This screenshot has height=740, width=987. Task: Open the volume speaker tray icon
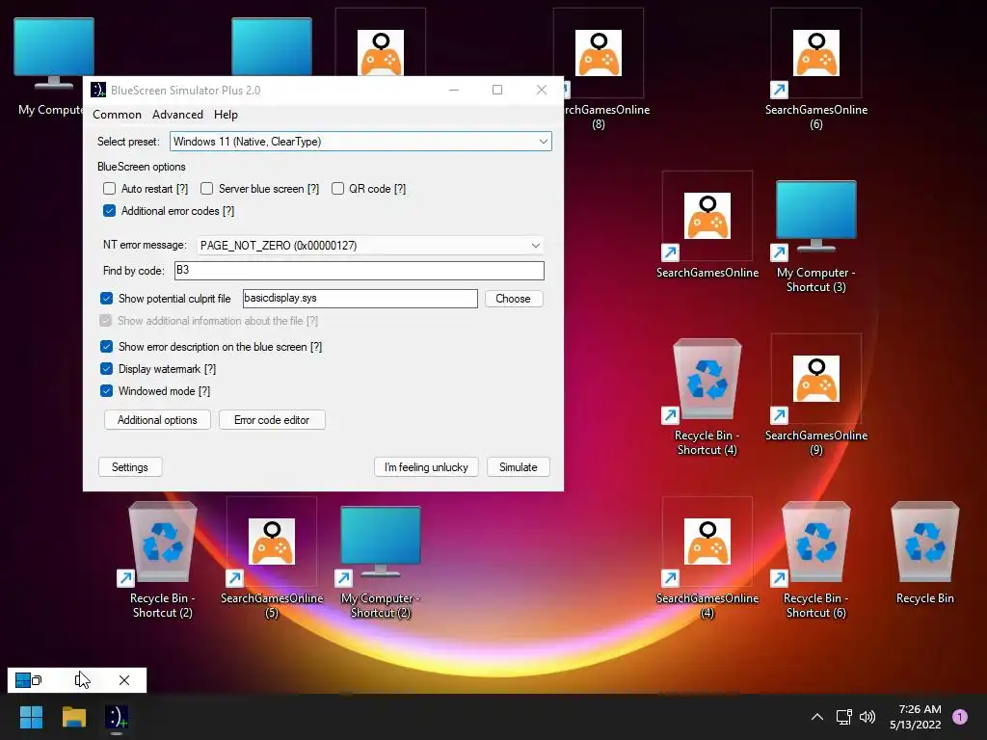[x=867, y=717]
